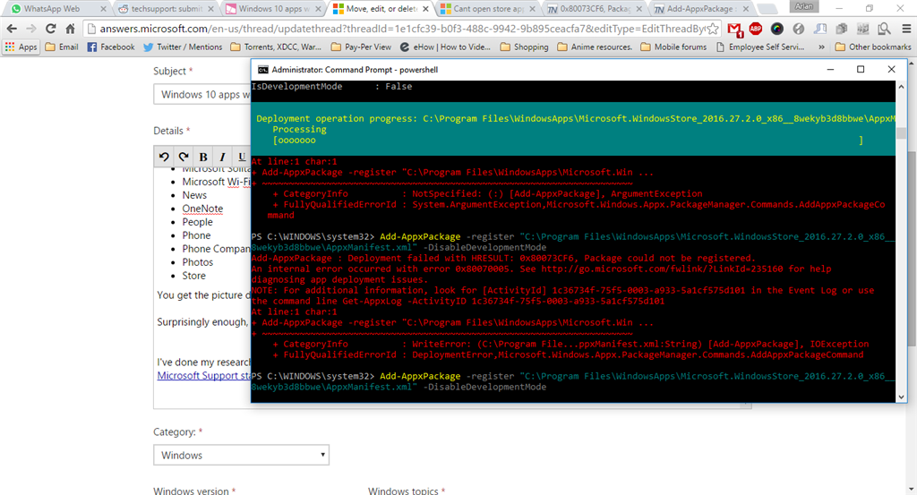Open the Shopping bookmarks folder
Image resolution: width=917 pixels, height=495 pixels.
tap(524, 47)
